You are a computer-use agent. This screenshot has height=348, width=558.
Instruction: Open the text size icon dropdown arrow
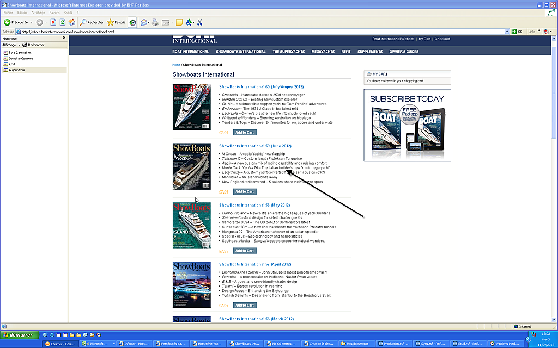tap(193, 22)
